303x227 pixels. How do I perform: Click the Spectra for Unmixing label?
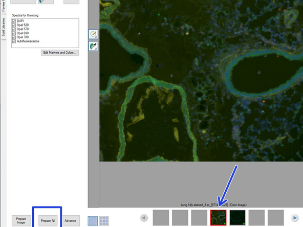(x=25, y=15)
